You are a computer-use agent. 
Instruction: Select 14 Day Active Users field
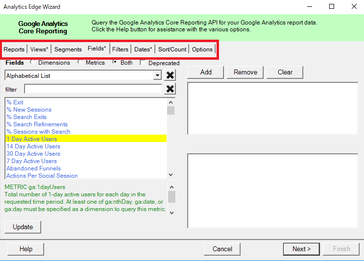(86, 146)
